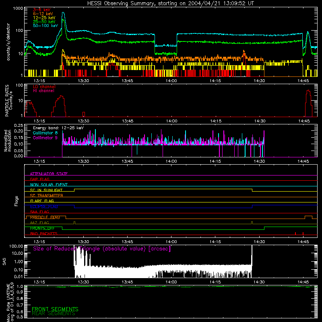The image size is (322, 322).
Task: Click the '14:00' label under the Flags panel
Action: [171, 242]
